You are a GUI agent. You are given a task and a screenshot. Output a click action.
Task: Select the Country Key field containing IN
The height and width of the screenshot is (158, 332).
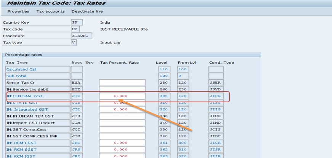pos(77,23)
